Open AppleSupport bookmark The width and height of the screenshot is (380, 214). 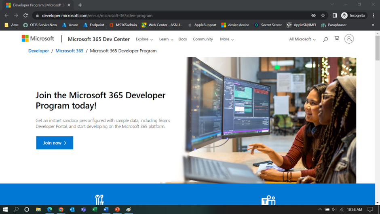pyautogui.click(x=202, y=25)
